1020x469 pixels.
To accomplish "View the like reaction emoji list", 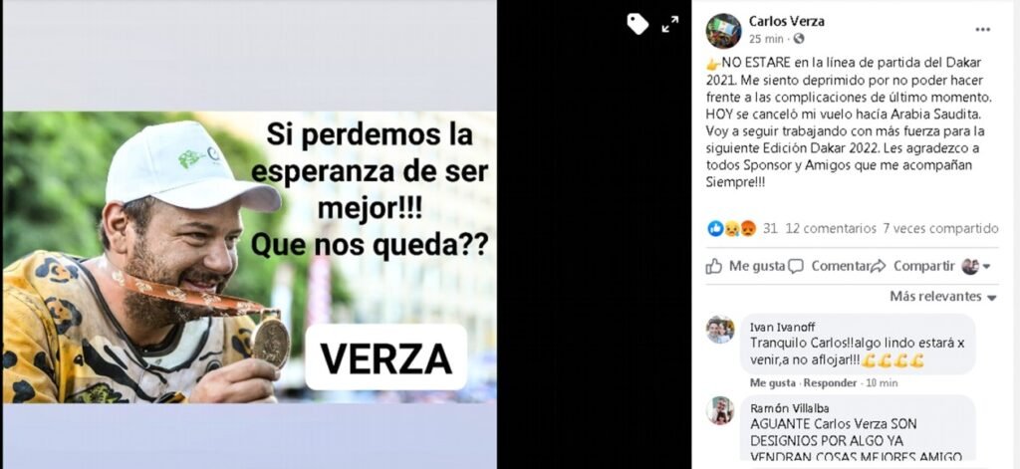I will (x=732, y=228).
